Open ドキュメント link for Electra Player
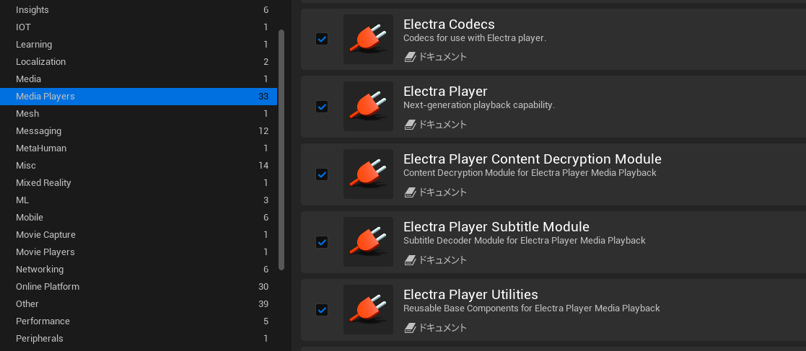 click(x=442, y=125)
